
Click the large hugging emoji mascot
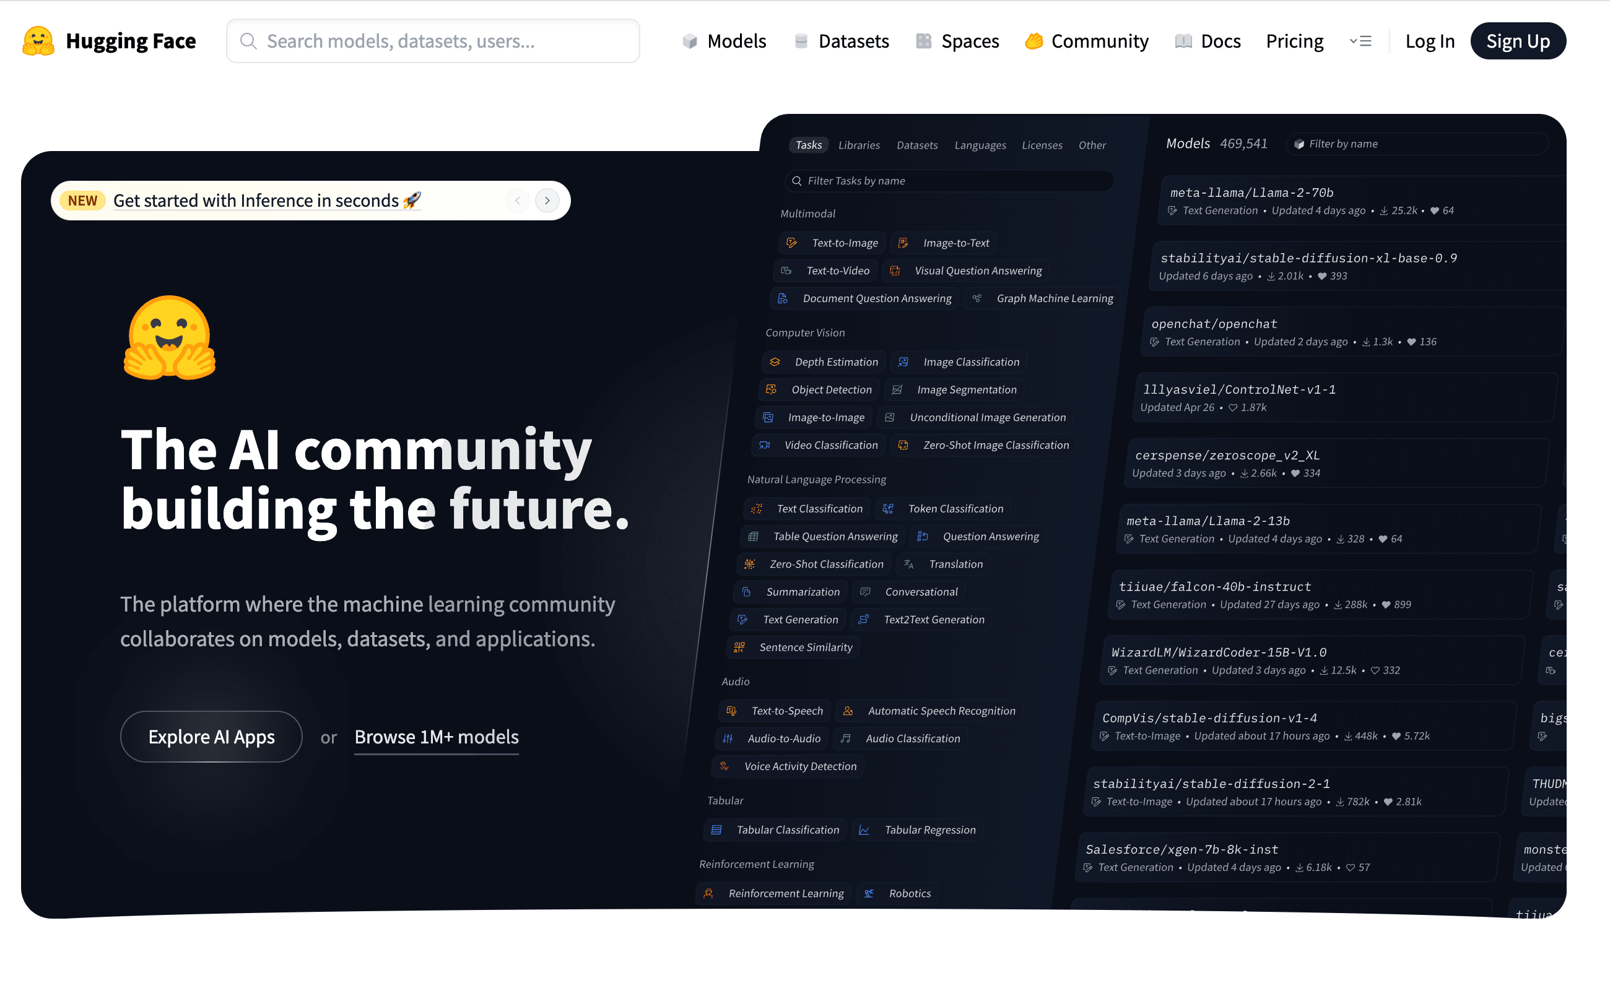[x=170, y=338]
